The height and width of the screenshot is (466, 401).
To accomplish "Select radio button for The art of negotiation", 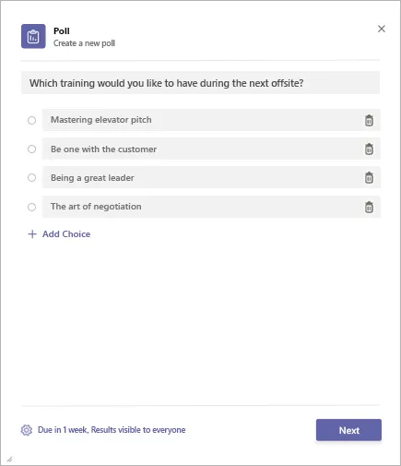I will pyautogui.click(x=31, y=207).
